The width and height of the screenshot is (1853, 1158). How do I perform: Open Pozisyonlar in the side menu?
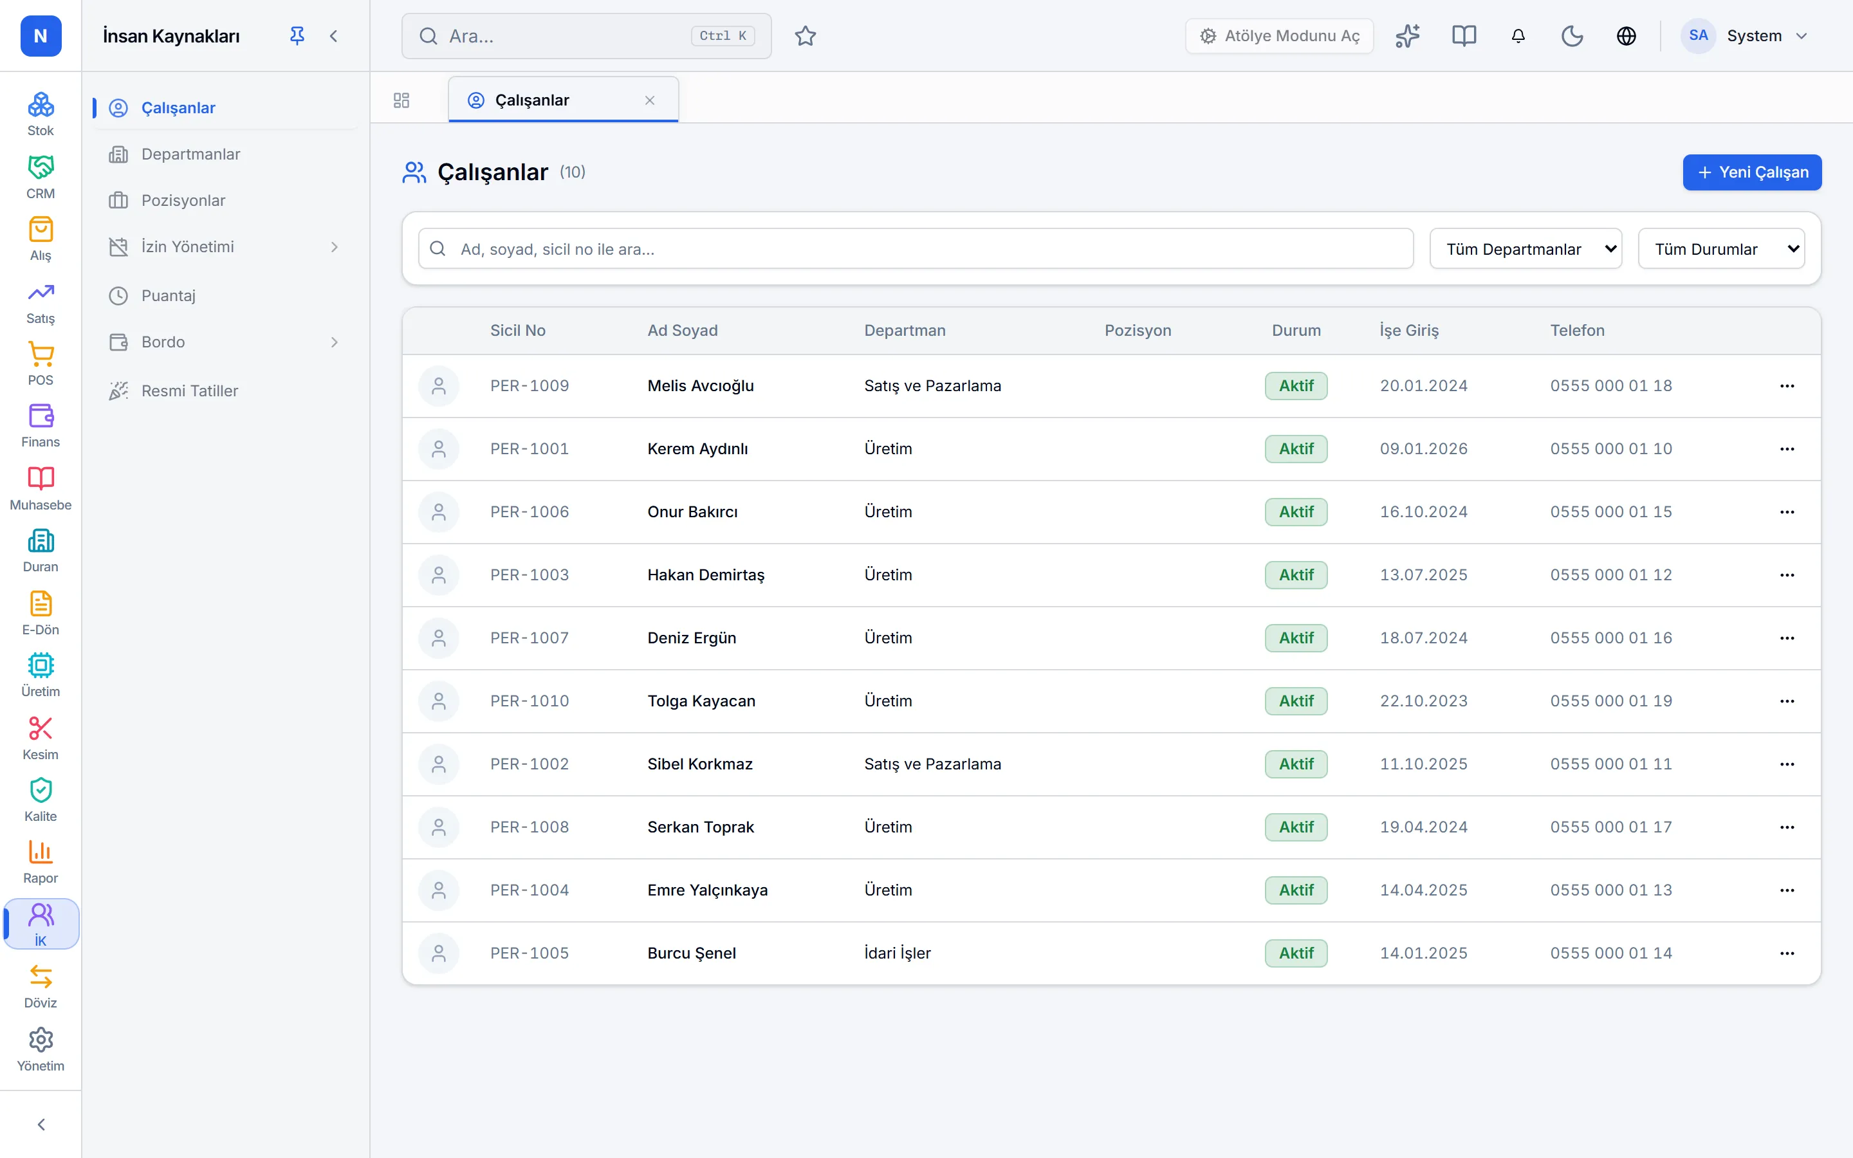225,200
